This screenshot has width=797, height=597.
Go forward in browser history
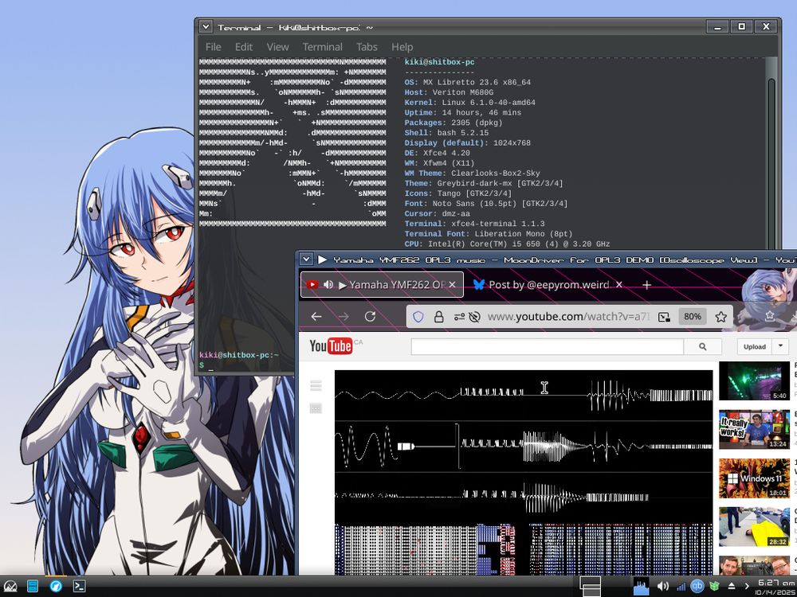tap(344, 317)
